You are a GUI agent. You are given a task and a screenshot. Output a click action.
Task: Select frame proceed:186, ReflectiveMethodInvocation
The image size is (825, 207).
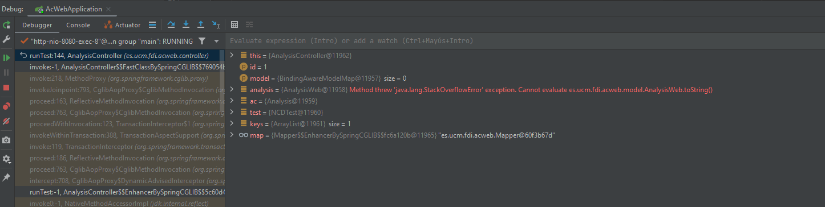pos(120,158)
